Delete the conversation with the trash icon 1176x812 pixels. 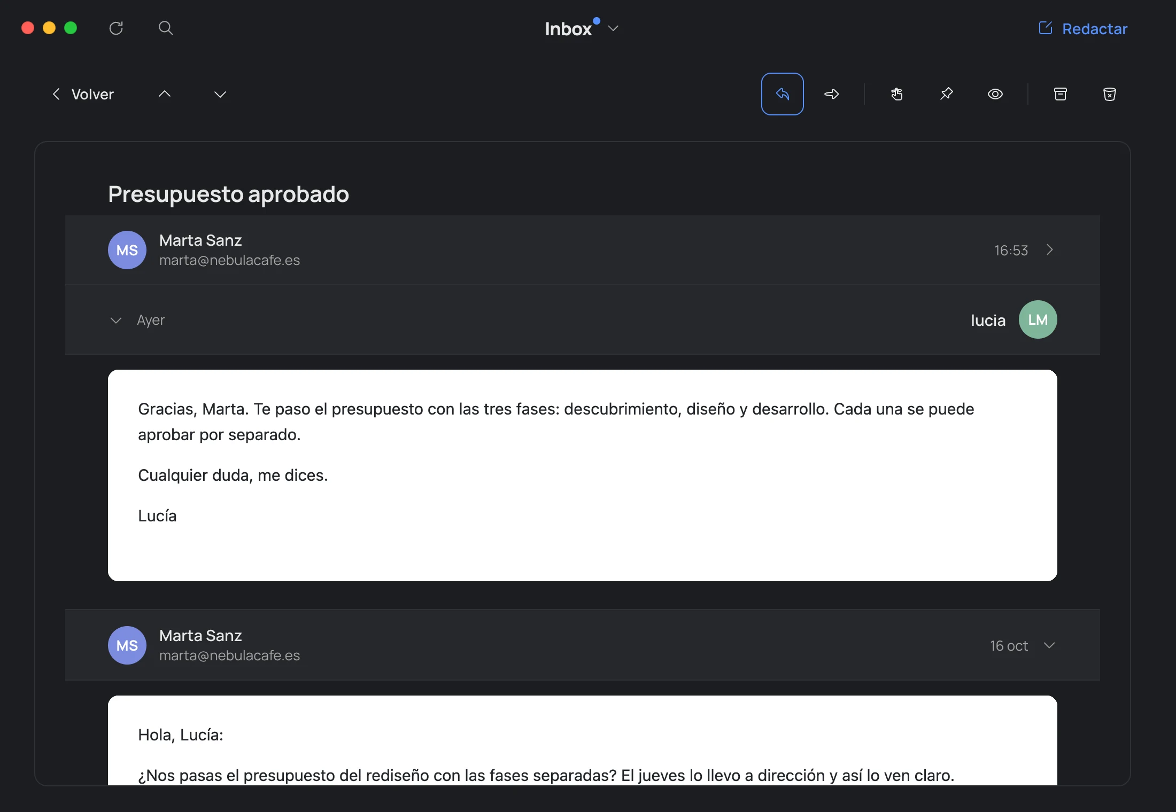coord(1110,94)
